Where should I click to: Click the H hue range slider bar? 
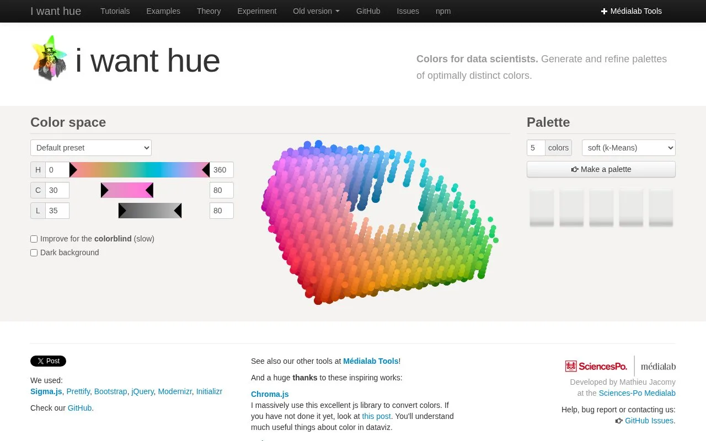point(140,170)
